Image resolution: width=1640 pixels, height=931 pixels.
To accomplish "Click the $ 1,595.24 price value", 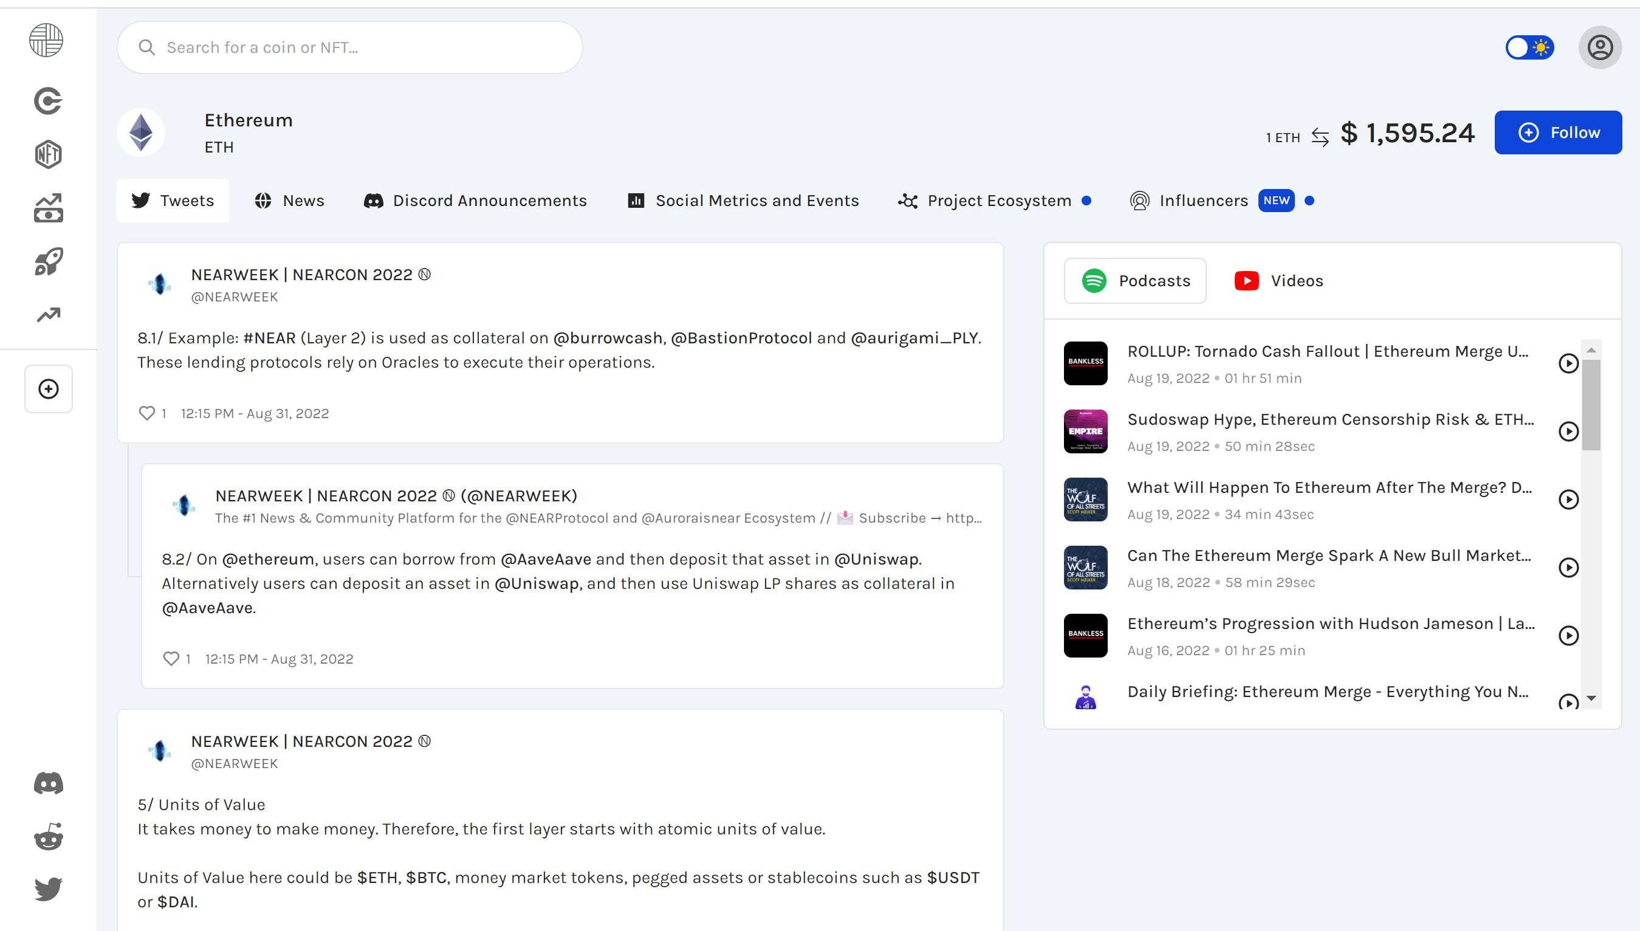I will coord(1407,133).
